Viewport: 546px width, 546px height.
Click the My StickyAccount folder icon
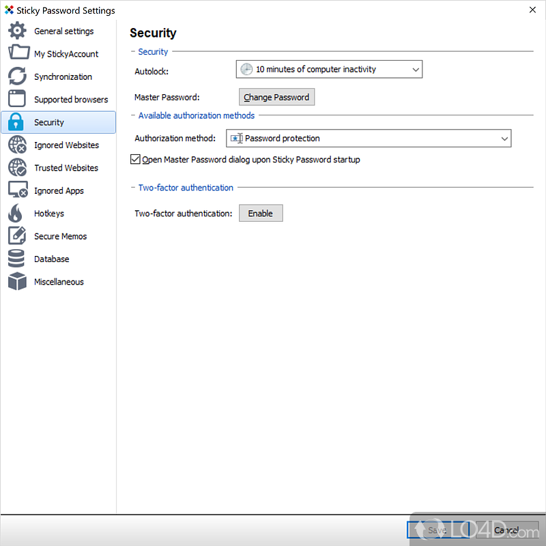18,53
